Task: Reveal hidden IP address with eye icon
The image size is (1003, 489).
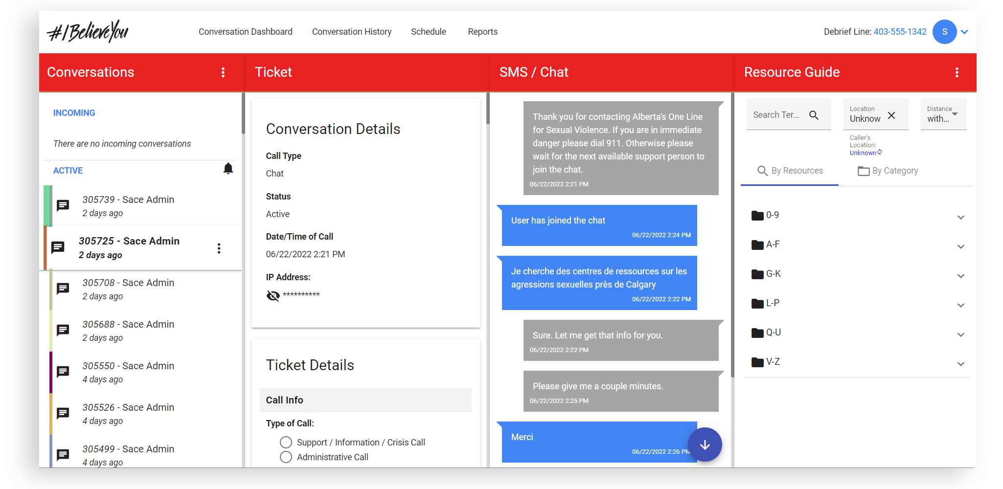Action: tap(273, 295)
